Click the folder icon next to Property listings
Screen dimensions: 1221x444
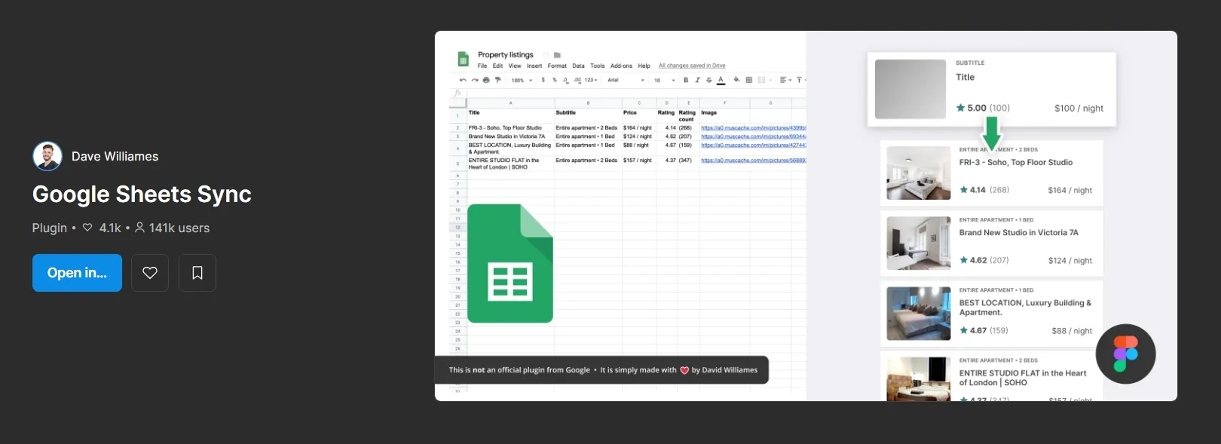[x=557, y=55]
